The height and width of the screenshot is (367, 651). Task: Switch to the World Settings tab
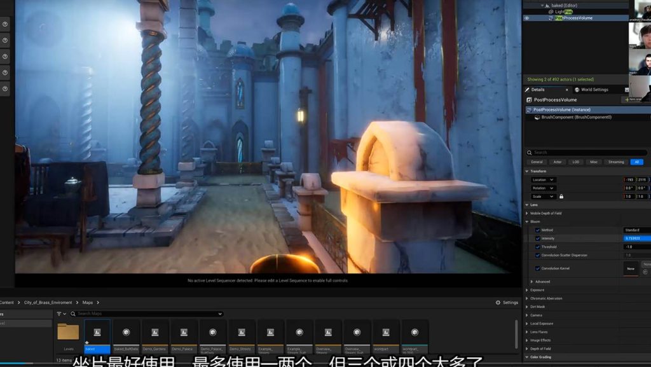[594, 90]
